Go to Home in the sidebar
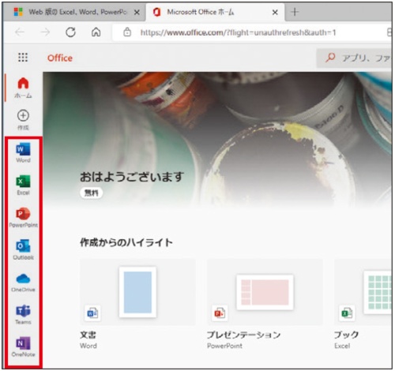Image resolution: width=395 pixels, height=371 pixels. point(23,88)
